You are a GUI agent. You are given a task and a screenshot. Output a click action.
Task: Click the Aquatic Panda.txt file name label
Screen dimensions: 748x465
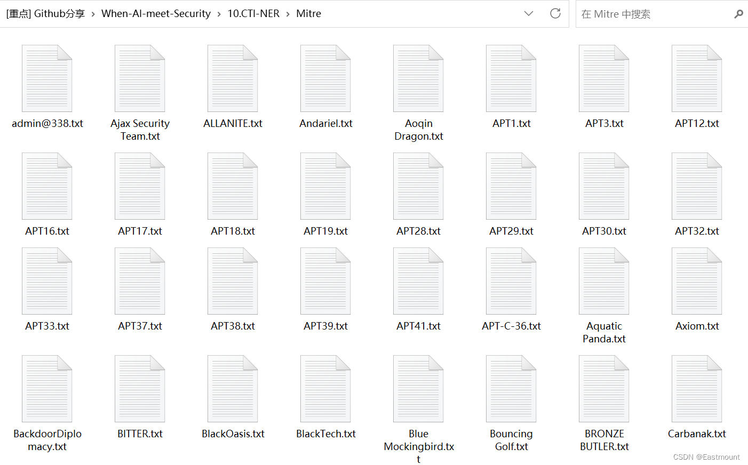click(604, 332)
